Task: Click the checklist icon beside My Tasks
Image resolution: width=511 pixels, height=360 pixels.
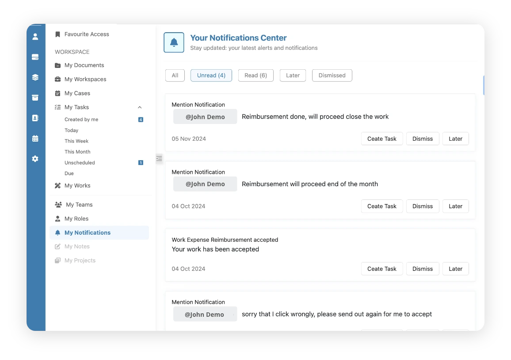Action: tap(57, 107)
